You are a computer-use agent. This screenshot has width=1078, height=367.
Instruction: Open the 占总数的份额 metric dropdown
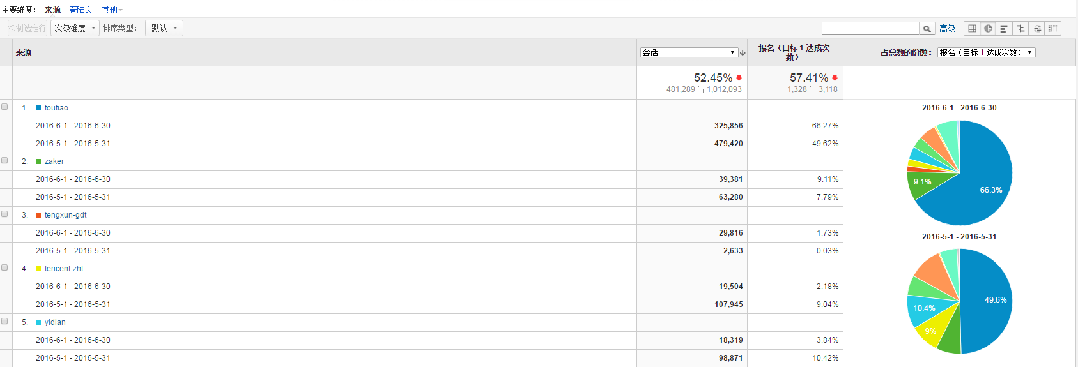(986, 52)
